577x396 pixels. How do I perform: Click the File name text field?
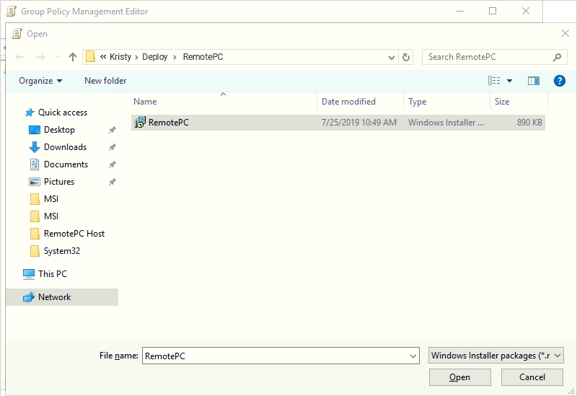pos(274,356)
